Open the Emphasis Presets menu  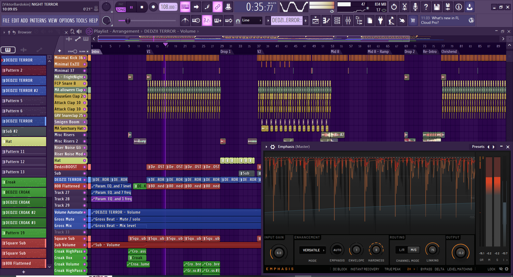pyautogui.click(x=478, y=147)
